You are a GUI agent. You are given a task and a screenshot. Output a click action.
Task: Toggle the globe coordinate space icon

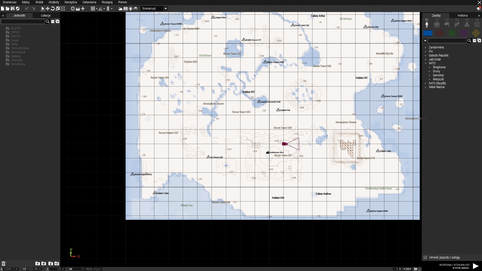pyautogui.click(x=73, y=9)
